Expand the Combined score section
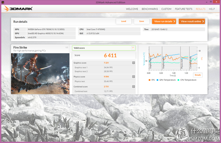 point(133,87)
